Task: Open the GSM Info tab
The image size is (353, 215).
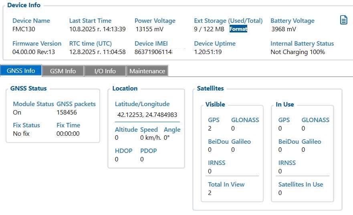Action: (63, 71)
